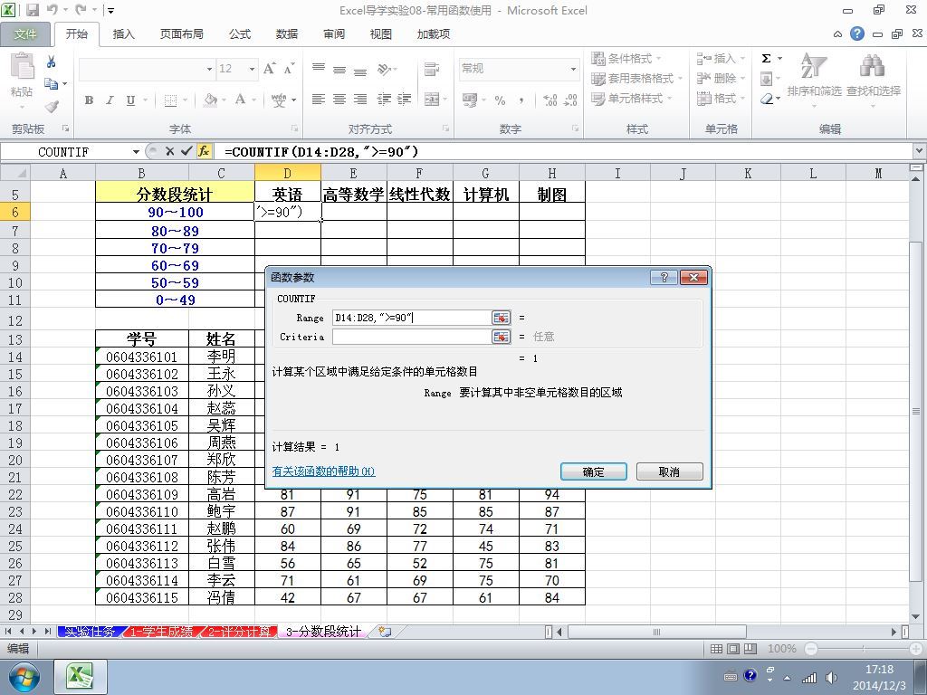
Task: Switch to the 视图 ribbon tab
Action: pos(381,34)
